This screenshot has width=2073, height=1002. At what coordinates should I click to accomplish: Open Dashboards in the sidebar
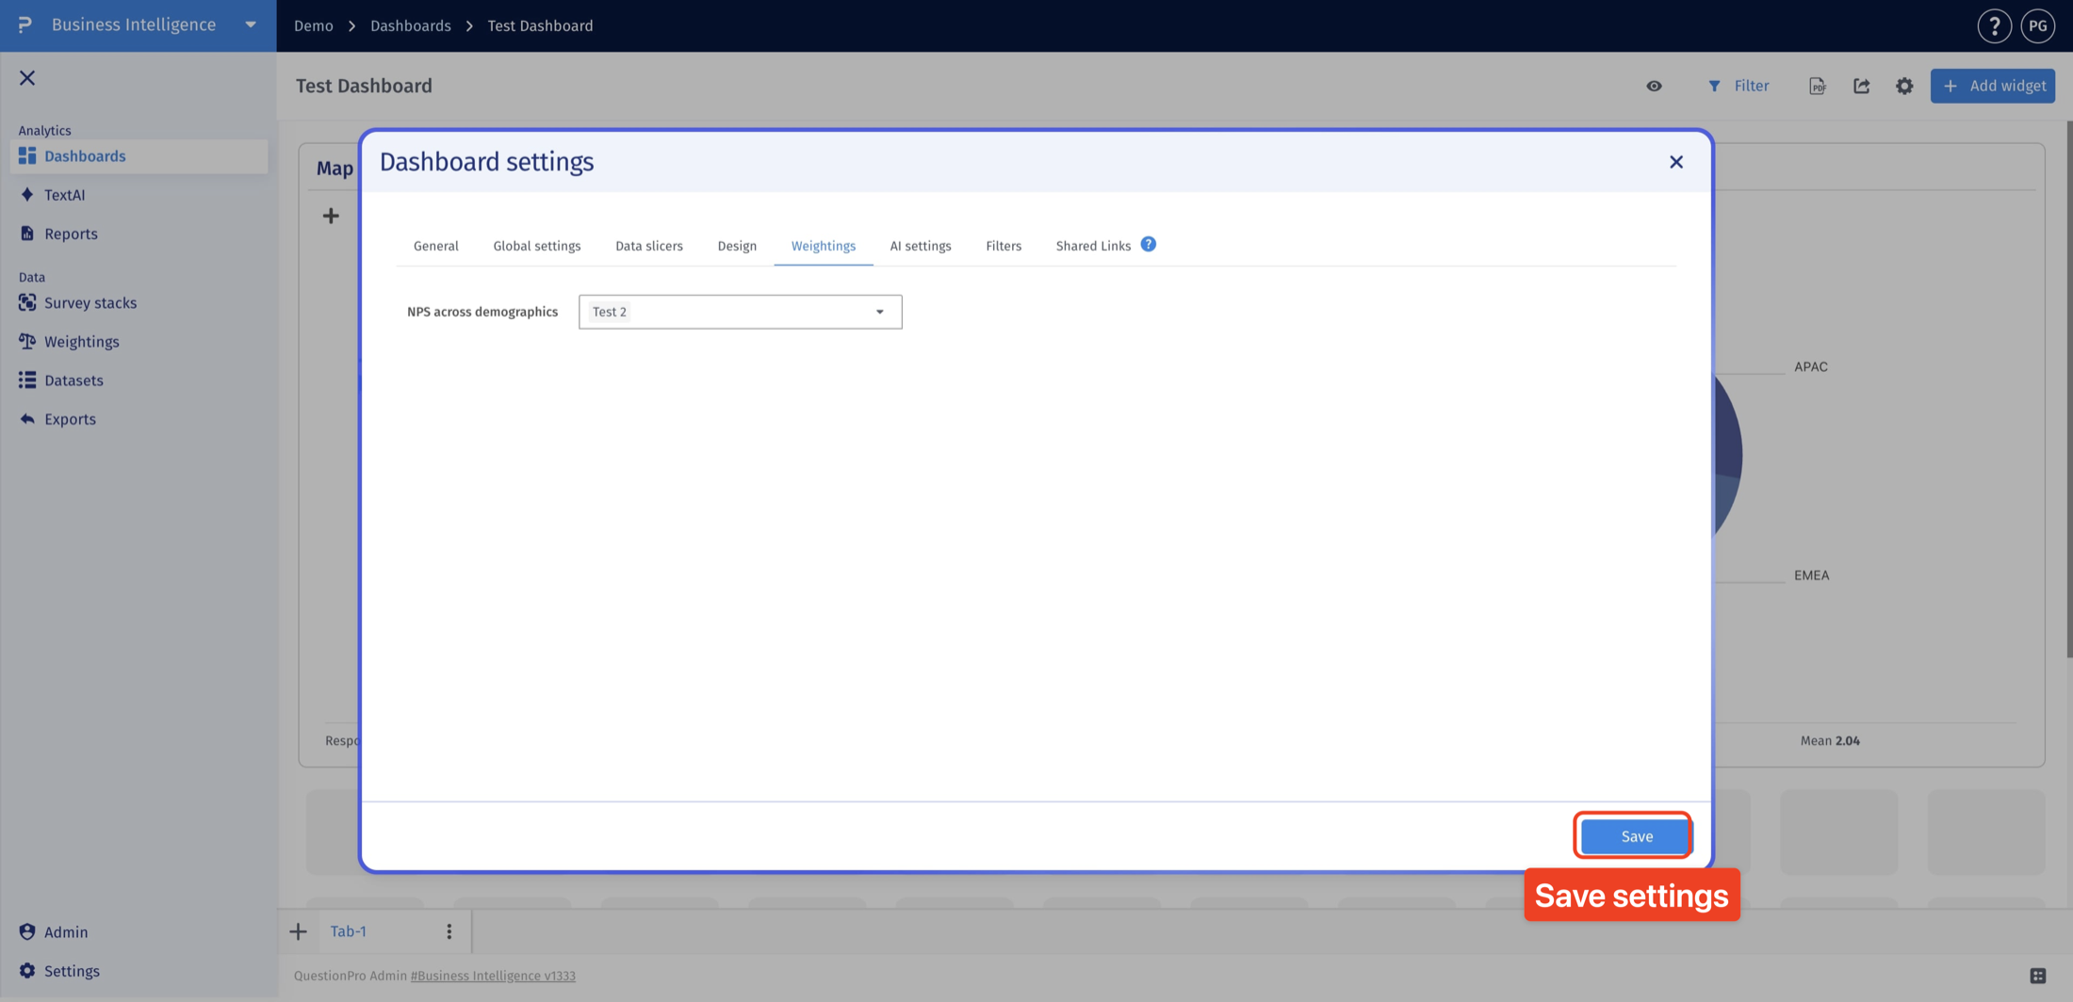139,156
